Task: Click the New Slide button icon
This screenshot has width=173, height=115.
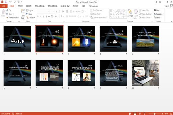Action: tap(23, 12)
